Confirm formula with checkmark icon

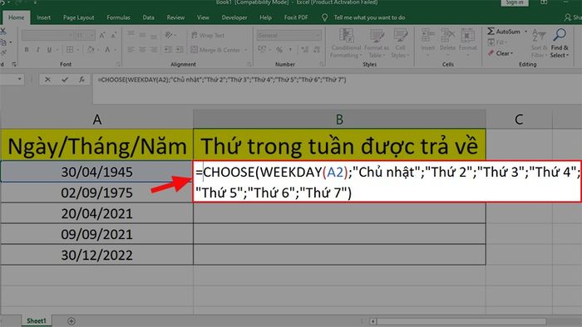tap(65, 79)
